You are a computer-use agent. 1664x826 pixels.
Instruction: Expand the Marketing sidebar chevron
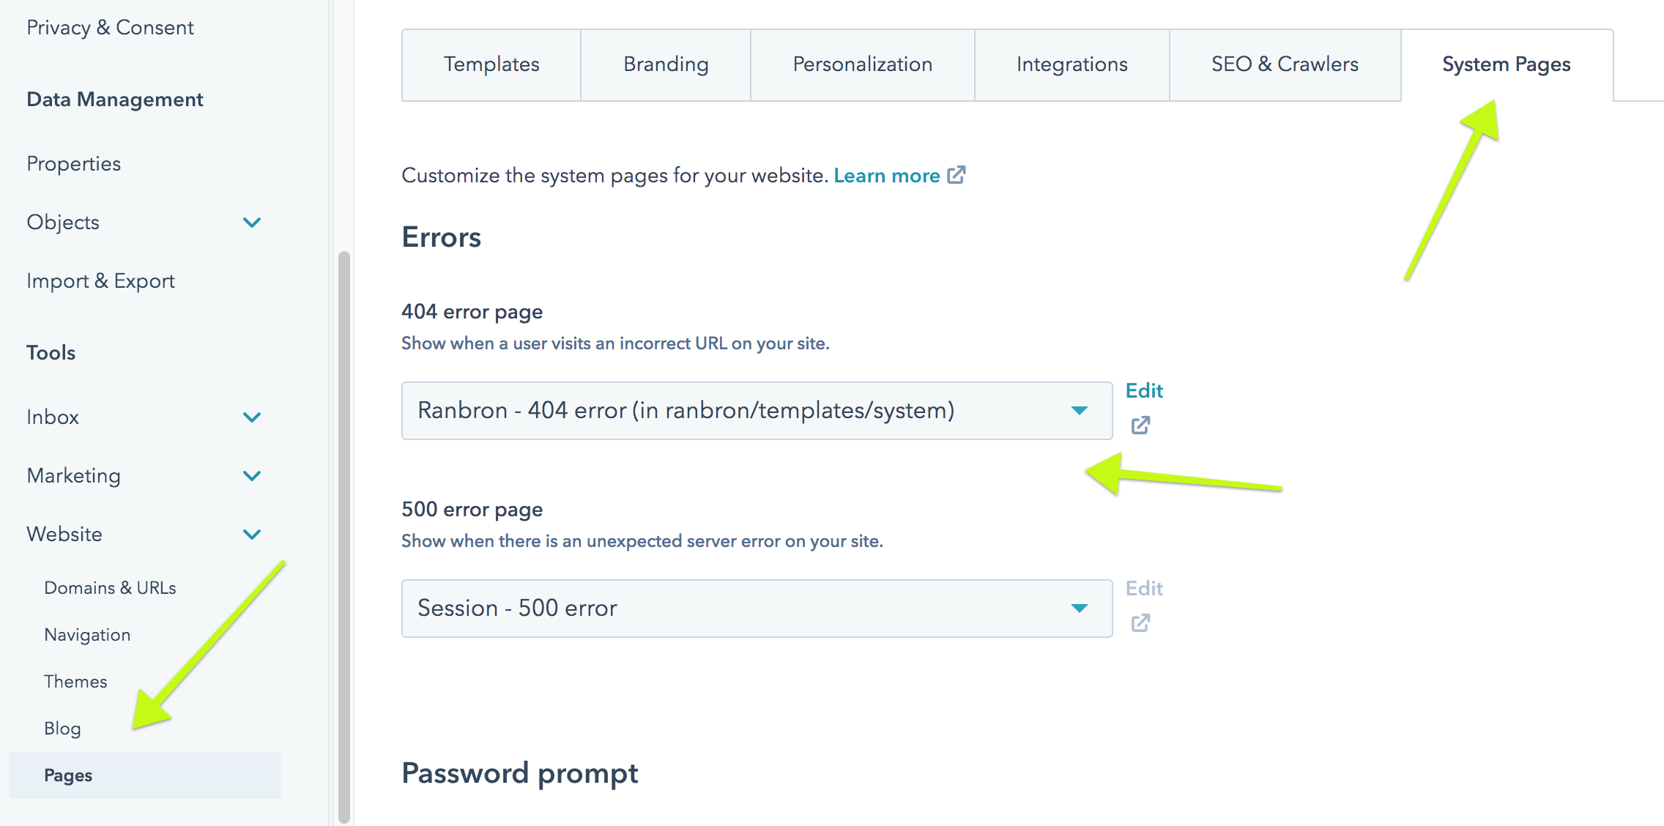252,476
